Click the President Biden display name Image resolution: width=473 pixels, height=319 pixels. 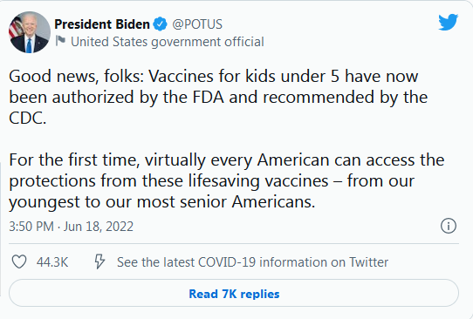point(102,24)
